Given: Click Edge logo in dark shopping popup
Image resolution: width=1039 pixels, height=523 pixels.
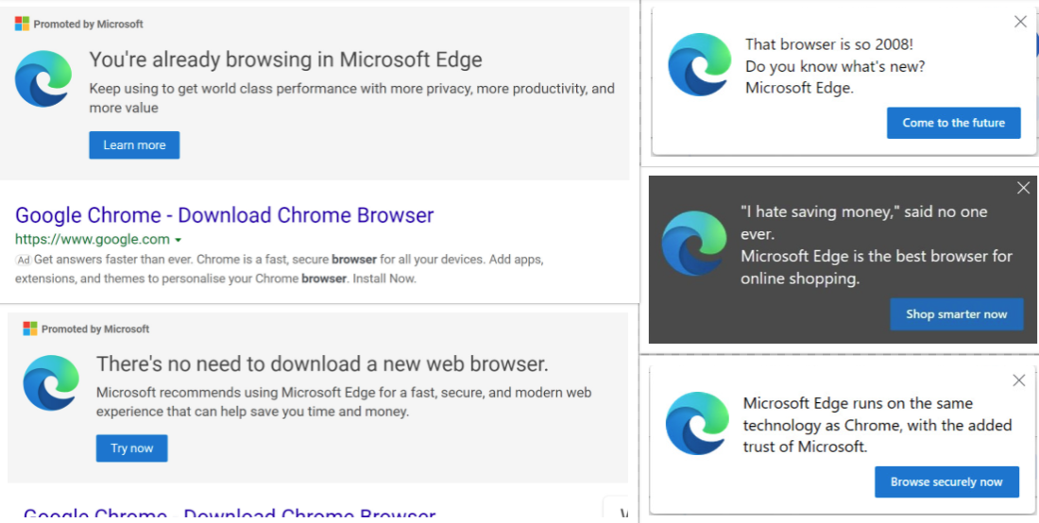Looking at the screenshot, I should [694, 243].
